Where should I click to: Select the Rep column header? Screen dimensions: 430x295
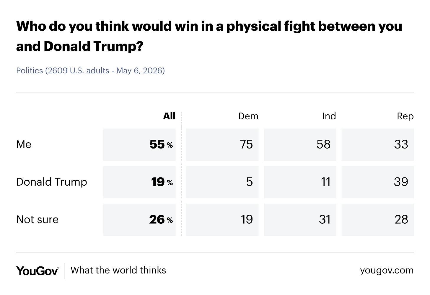pyautogui.click(x=405, y=116)
